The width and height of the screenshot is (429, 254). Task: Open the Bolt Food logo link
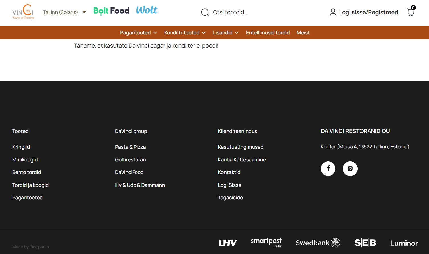[x=111, y=11]
